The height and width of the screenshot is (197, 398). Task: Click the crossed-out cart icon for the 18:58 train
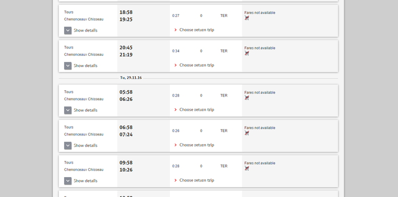(x=247, y=18)
